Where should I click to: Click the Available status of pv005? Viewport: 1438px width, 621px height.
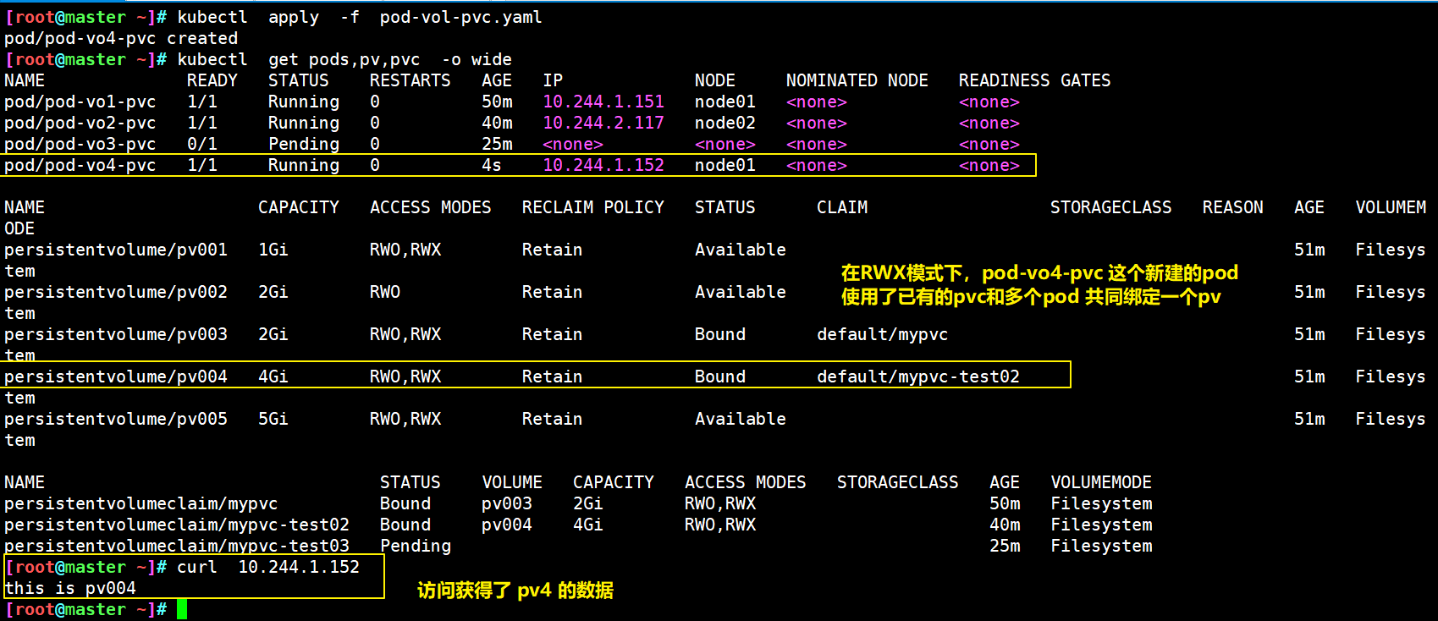coord(741,419)
